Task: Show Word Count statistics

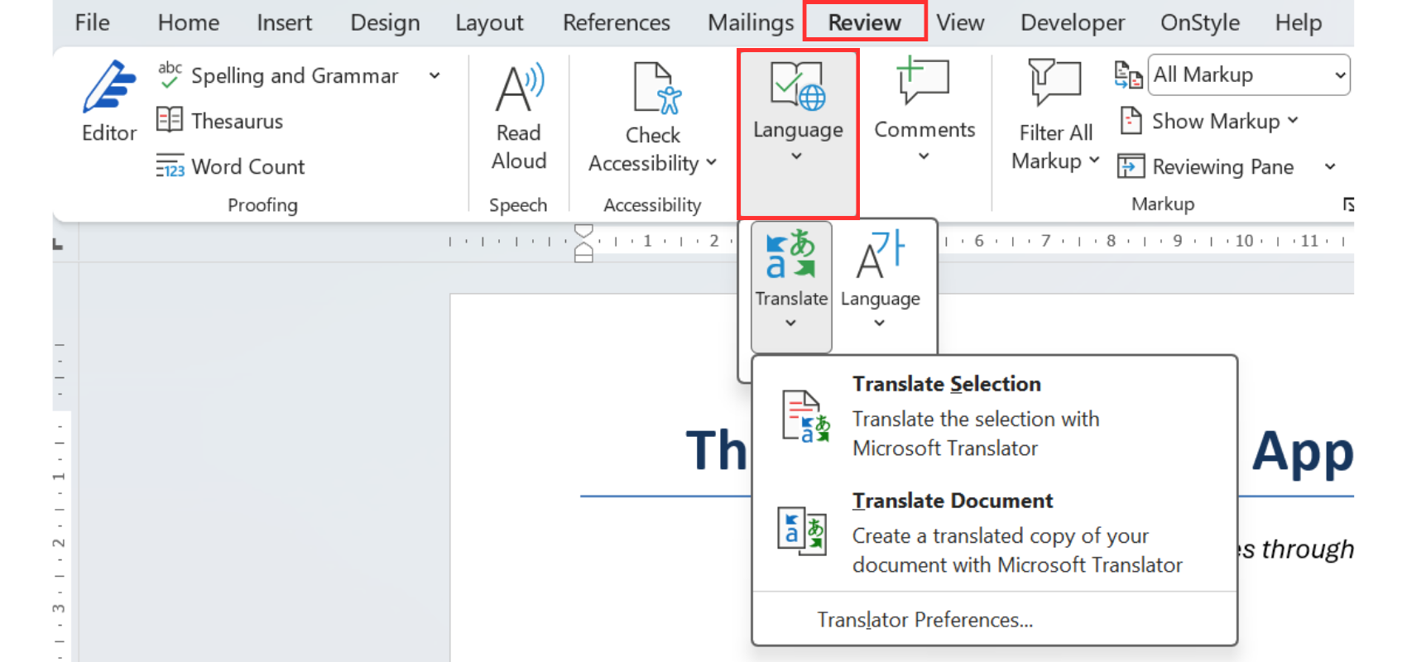Action: 231,166
